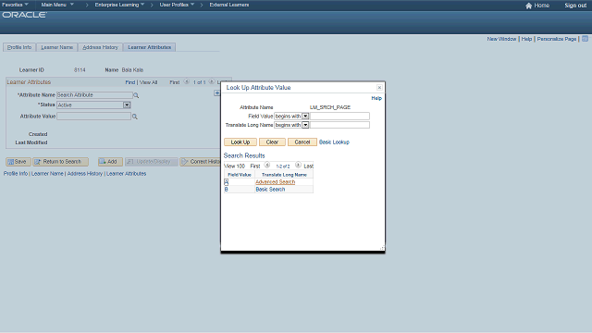Click the Save button

tap(18, 162)
